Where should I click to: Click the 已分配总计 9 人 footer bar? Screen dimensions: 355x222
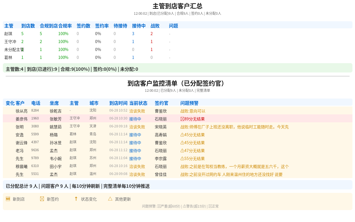177,185
